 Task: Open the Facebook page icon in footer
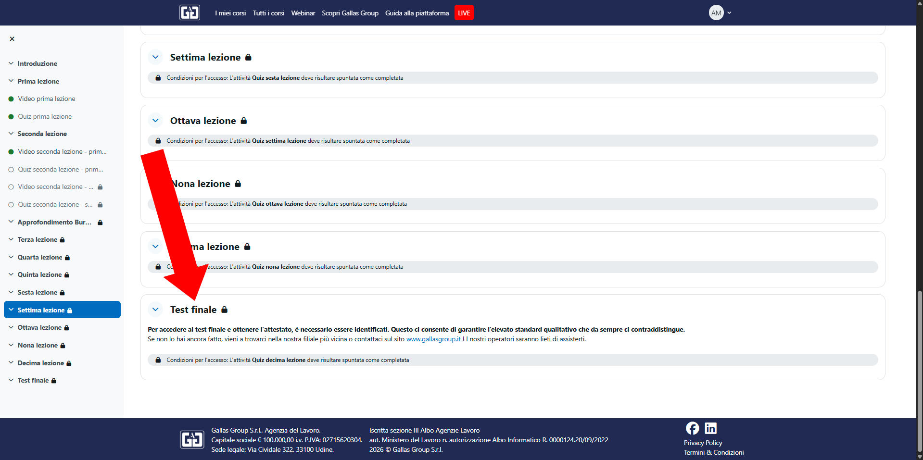point(692,428)
